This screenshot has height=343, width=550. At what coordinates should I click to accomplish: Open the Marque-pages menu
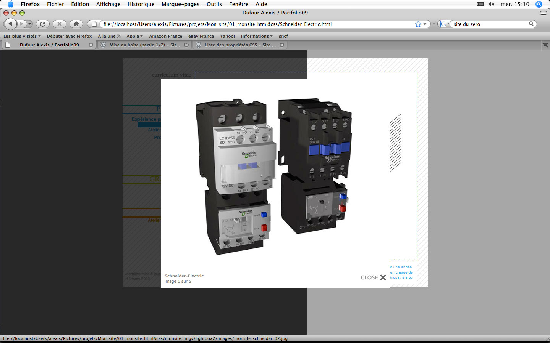click(180, 4)
